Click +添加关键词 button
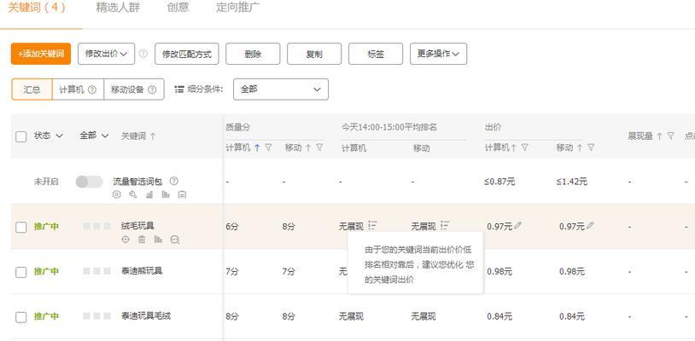Screen dimensions: 695x341 pyautogui.click(x=41, y=54)
